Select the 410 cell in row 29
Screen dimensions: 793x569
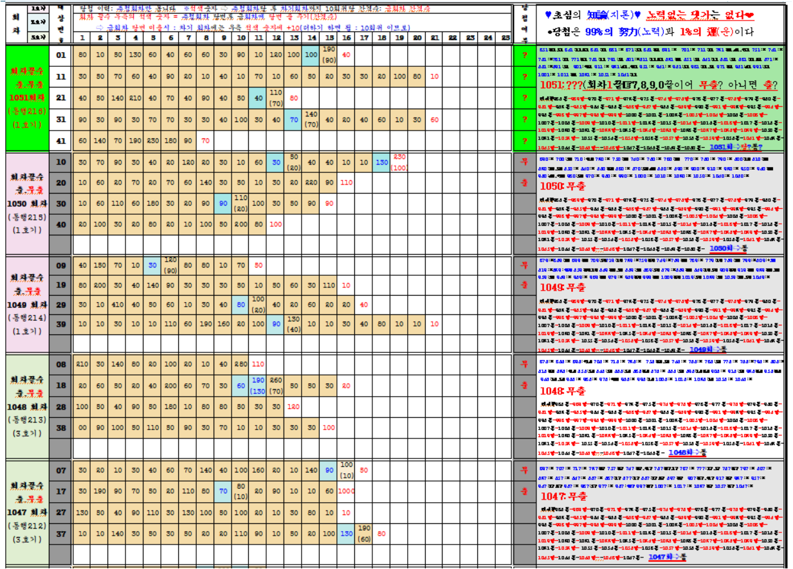click(118, 305)
